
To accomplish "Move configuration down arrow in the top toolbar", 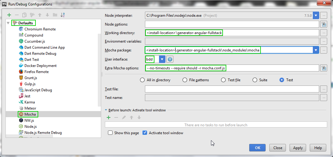I will click(47, 15).
